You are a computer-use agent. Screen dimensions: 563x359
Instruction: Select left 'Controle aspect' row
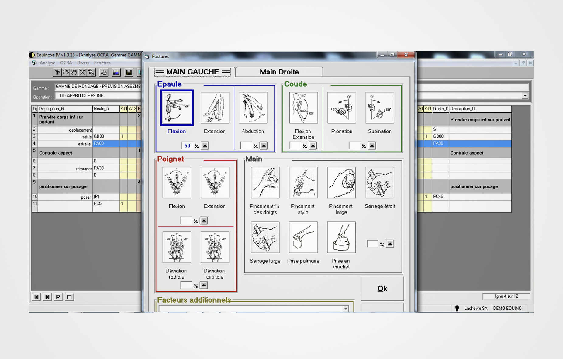click(87, 153)
